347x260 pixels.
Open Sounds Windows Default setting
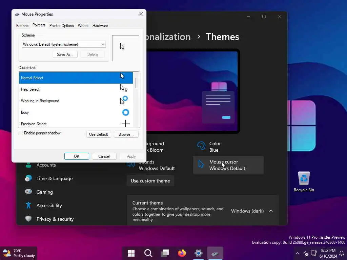click(x=157, y=165)
